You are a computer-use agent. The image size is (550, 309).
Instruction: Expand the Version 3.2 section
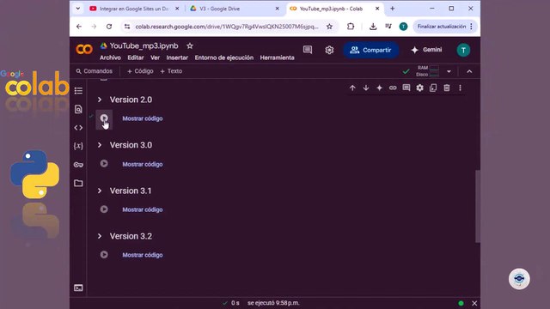[100, 236]
